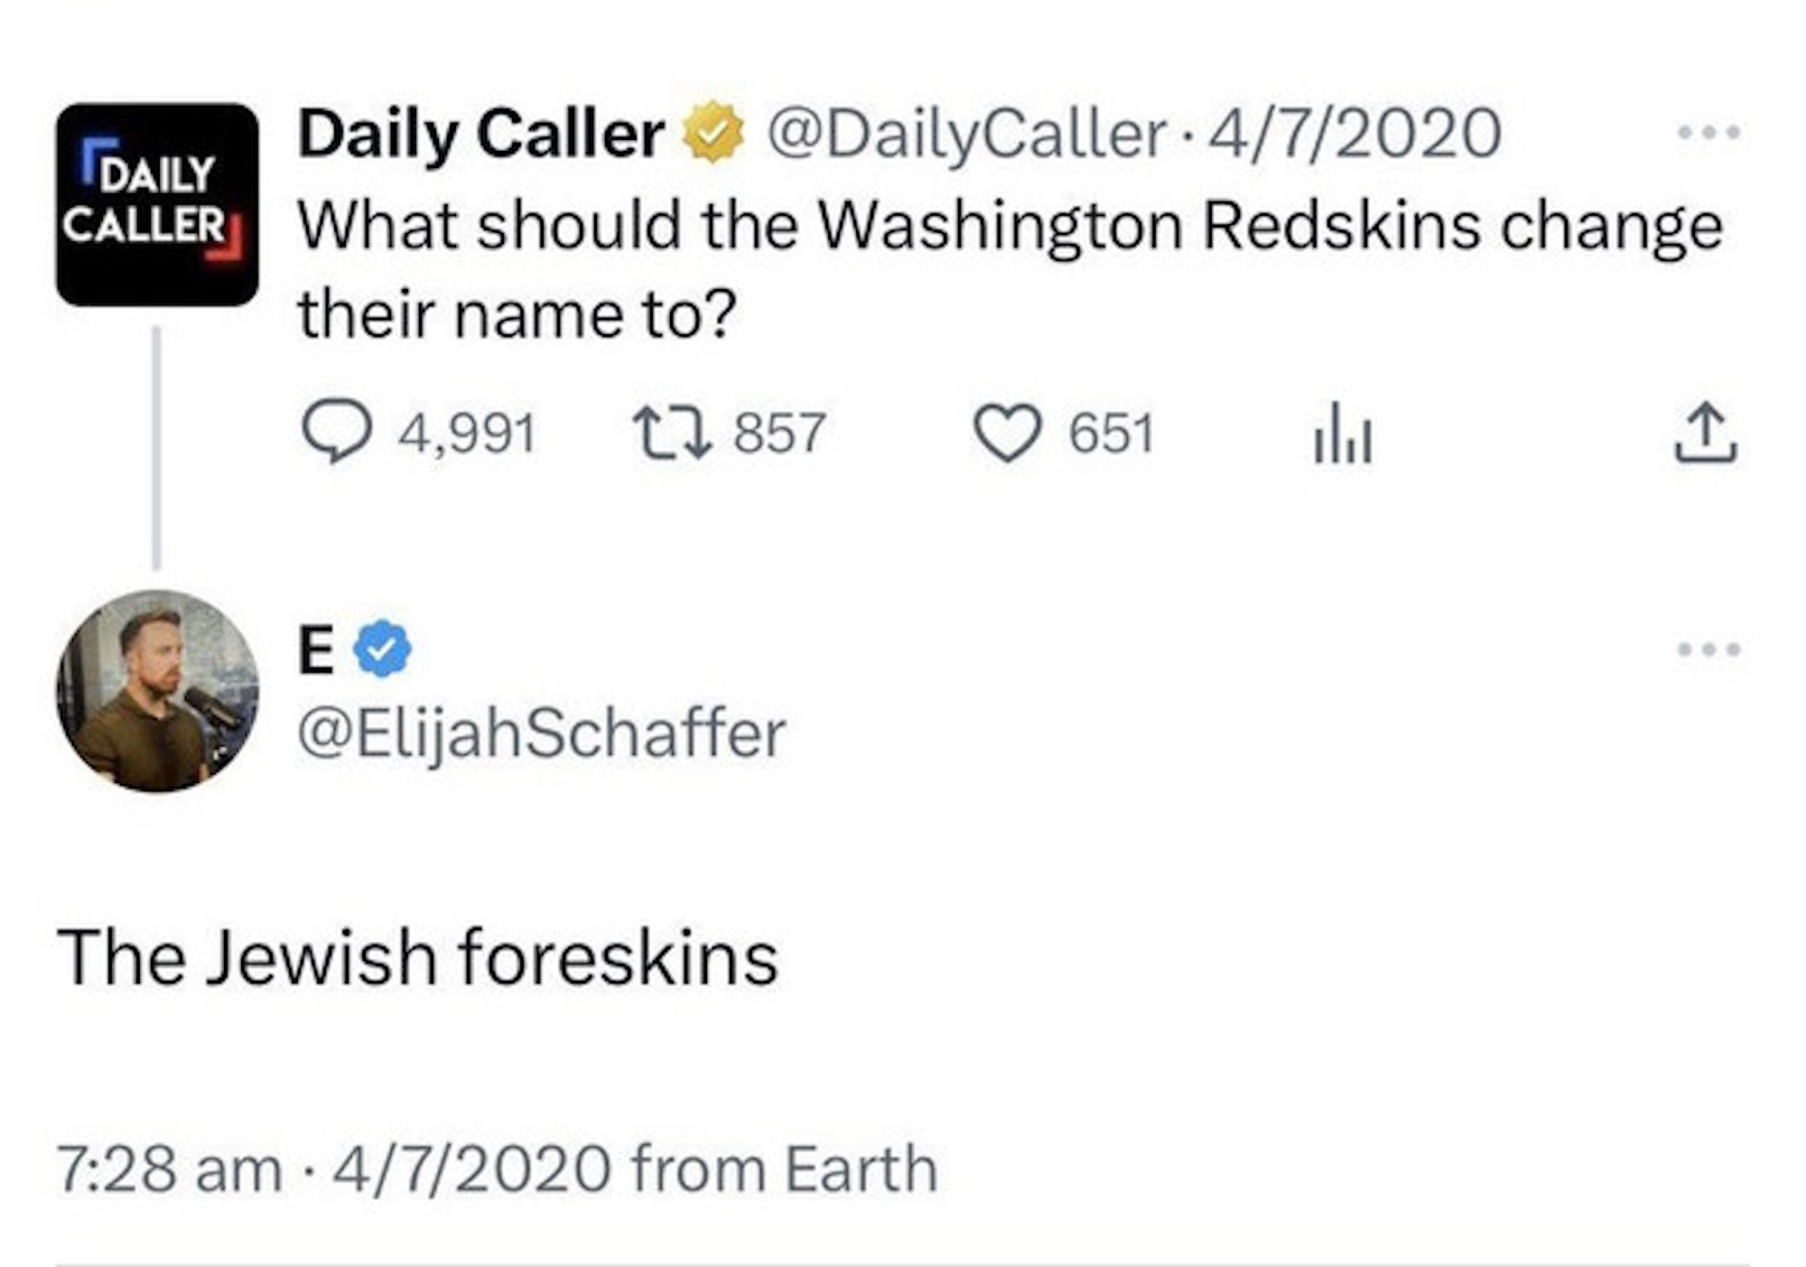The image size is (1806, 1267).
Task: Click the 4,991 replies count
Action: point(467,433)
